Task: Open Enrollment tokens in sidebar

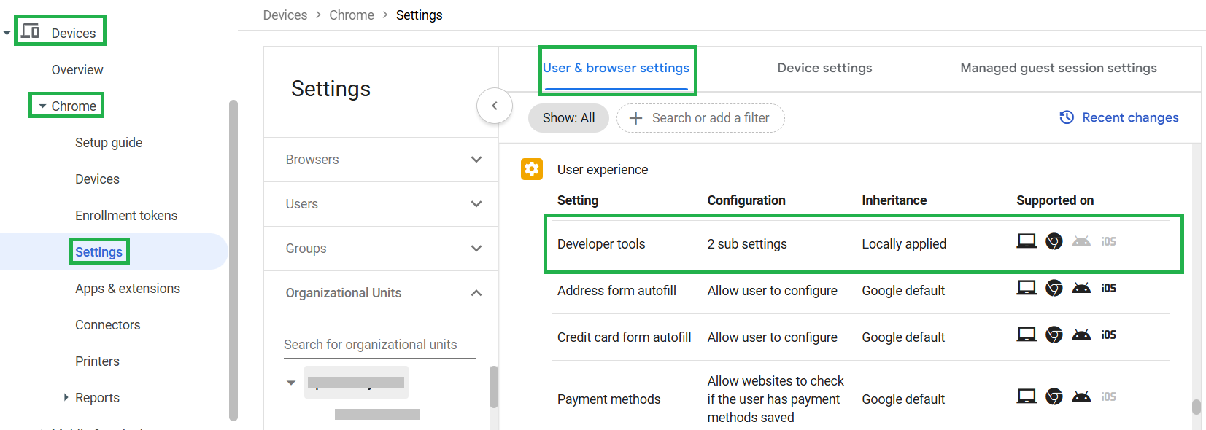Action: point(126,216)
